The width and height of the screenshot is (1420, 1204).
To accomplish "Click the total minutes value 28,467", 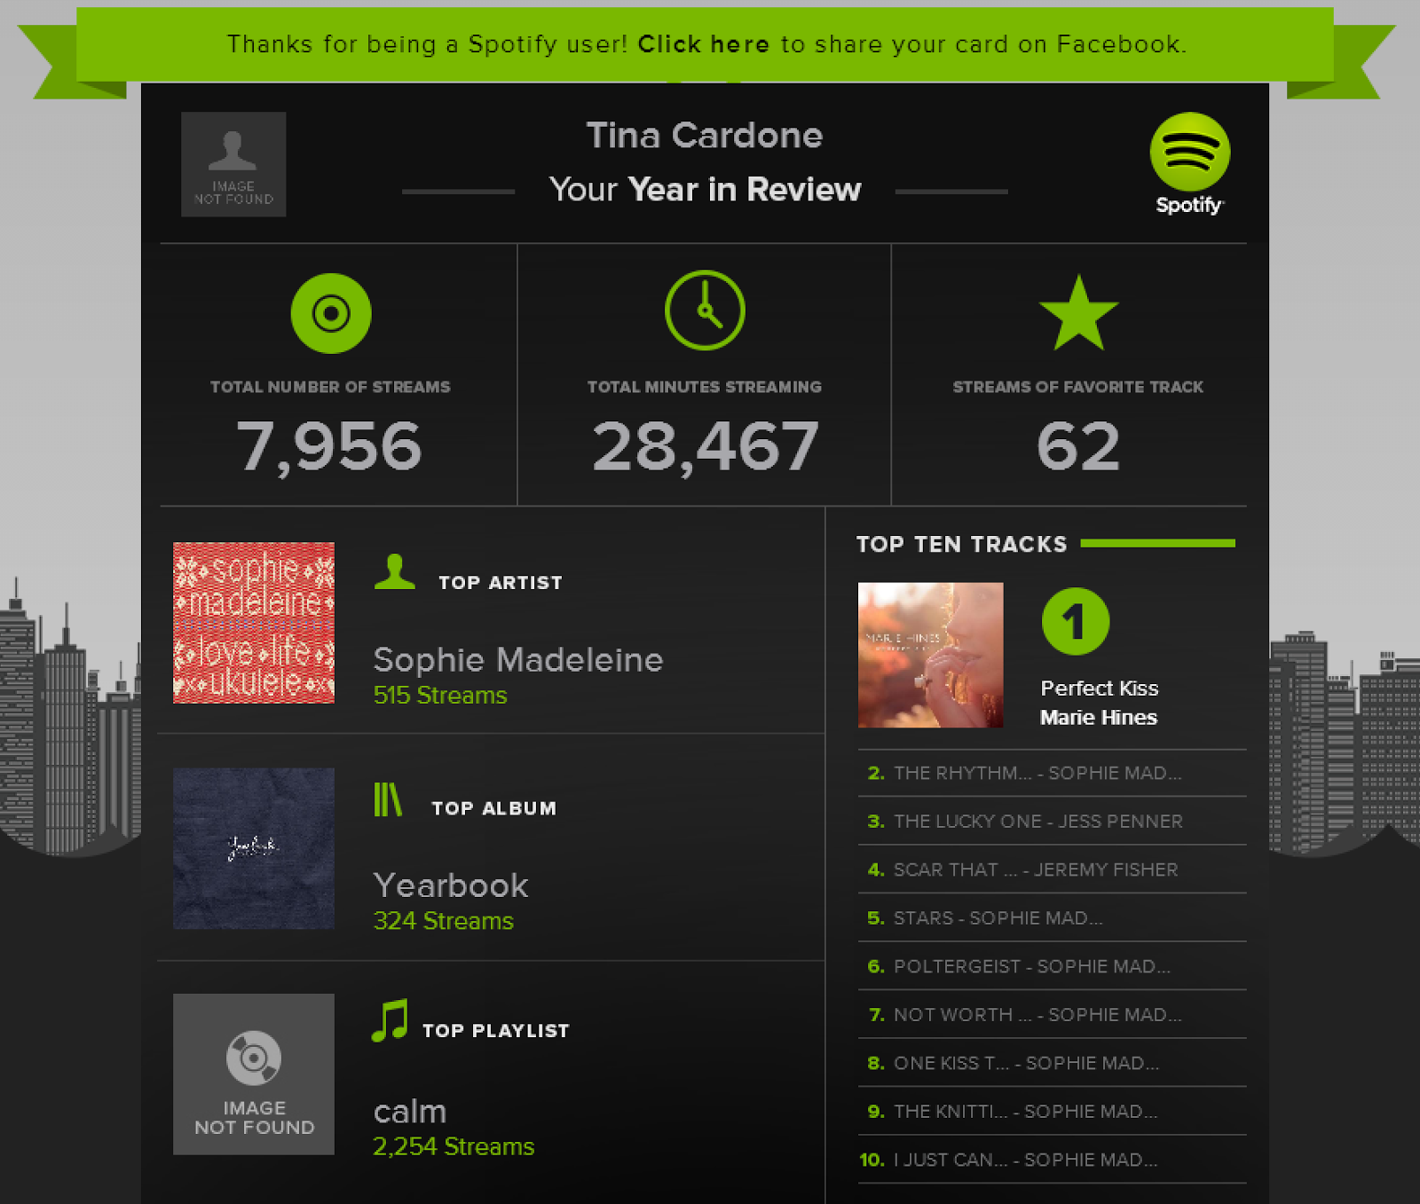I will [x=705, y=446].
